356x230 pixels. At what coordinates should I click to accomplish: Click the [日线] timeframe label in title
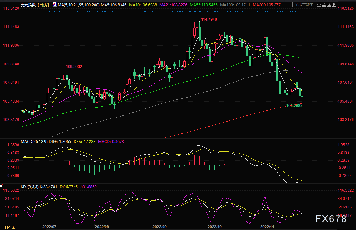pos(43,5)
